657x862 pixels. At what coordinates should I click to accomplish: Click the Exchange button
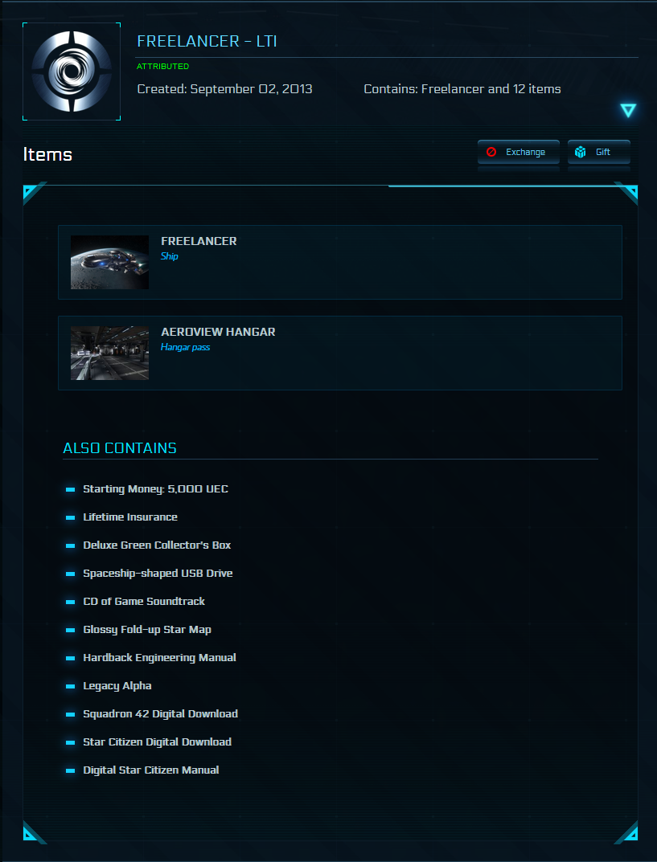[518, 152]
